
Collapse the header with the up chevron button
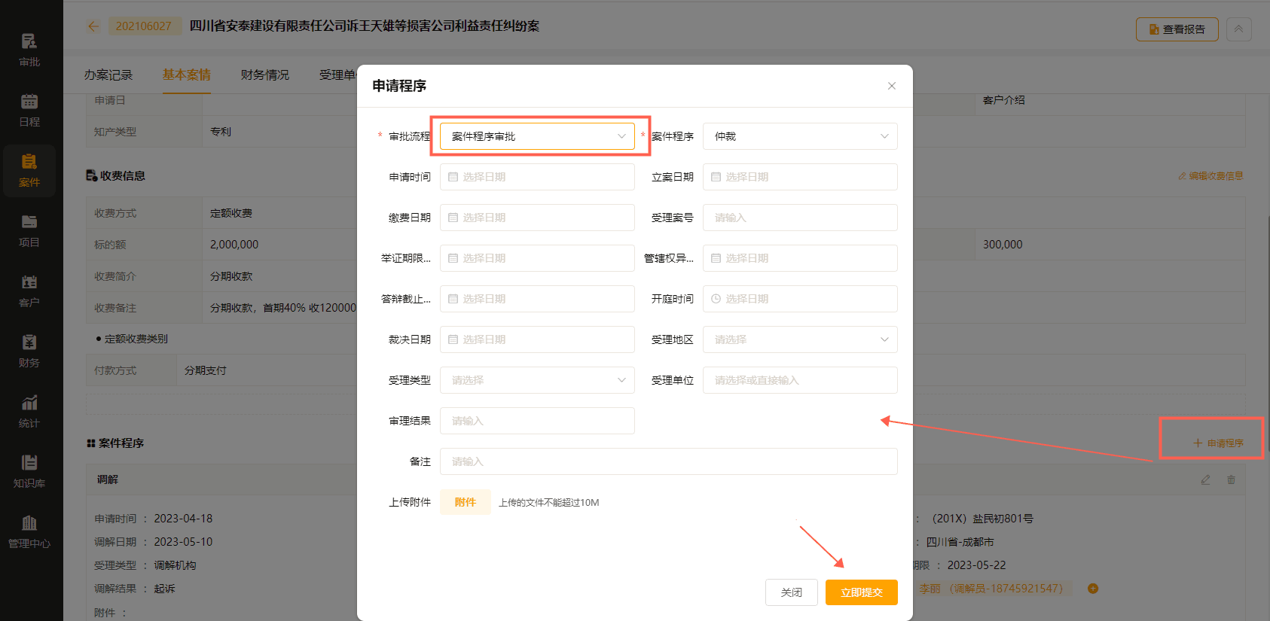[x=1238, y=29]
